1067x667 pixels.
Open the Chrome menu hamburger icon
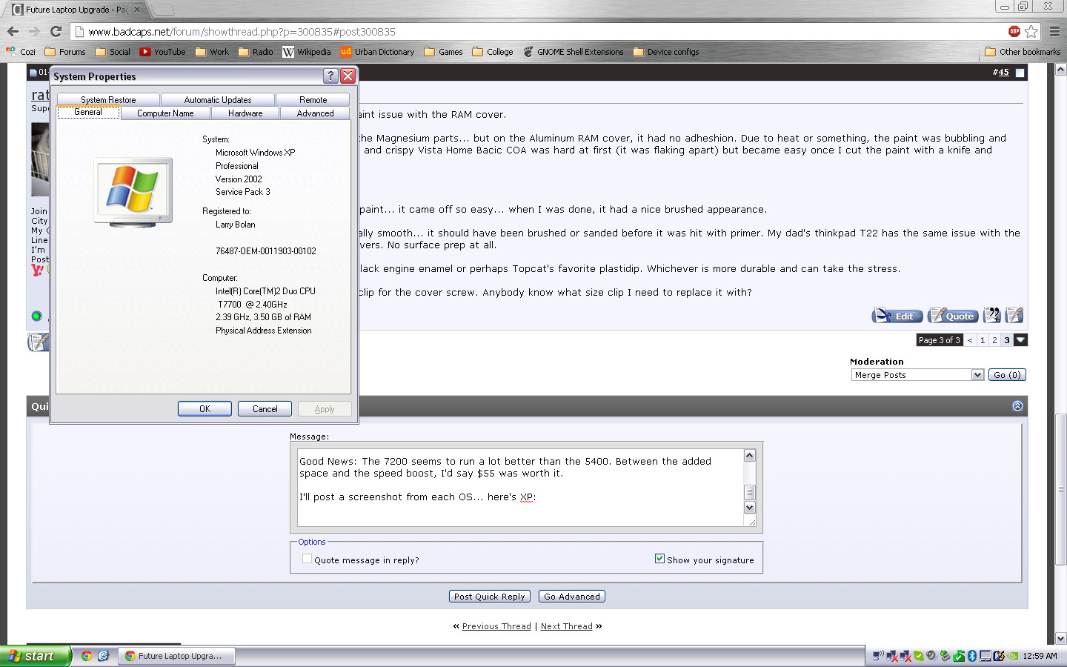[1054, 31]
